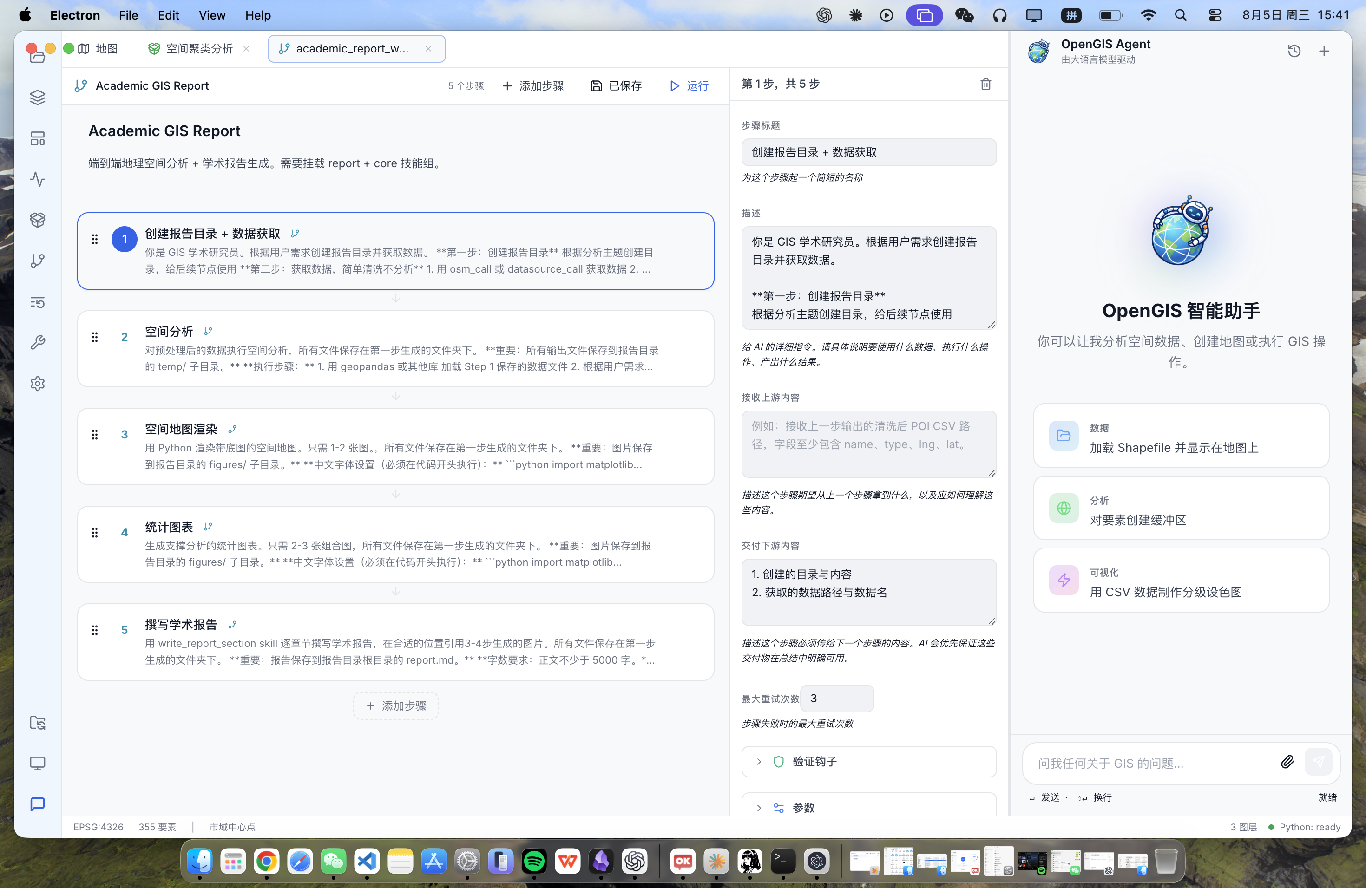Expand the 验证钩子 section
Screen dimensions: 1366x888
tap(869, 761)
